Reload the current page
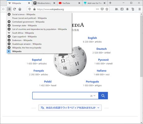This screenshot has height=124, width=143. 15,9
